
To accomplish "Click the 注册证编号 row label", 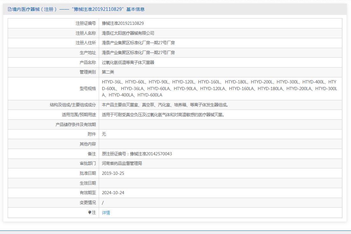I will pos(85,23).
